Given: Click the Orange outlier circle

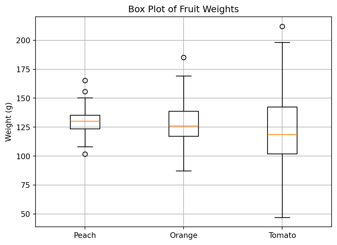Looking at the screenshot, I should click(x=184, y=57).
